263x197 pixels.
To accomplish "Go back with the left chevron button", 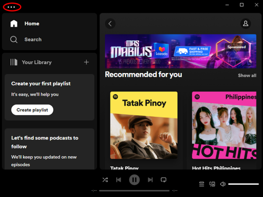I will pyautogui.click(x=110, y=24).
